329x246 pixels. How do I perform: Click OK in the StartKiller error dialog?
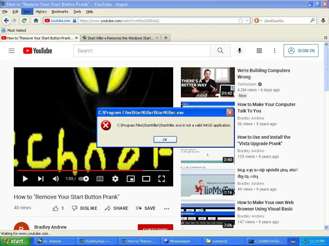click(165, 140)
